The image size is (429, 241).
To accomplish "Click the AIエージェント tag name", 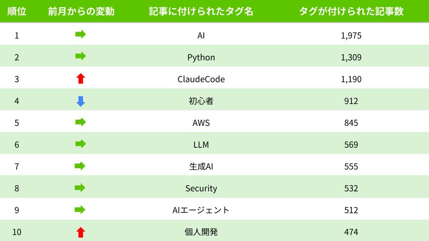I will click(201, 210).
